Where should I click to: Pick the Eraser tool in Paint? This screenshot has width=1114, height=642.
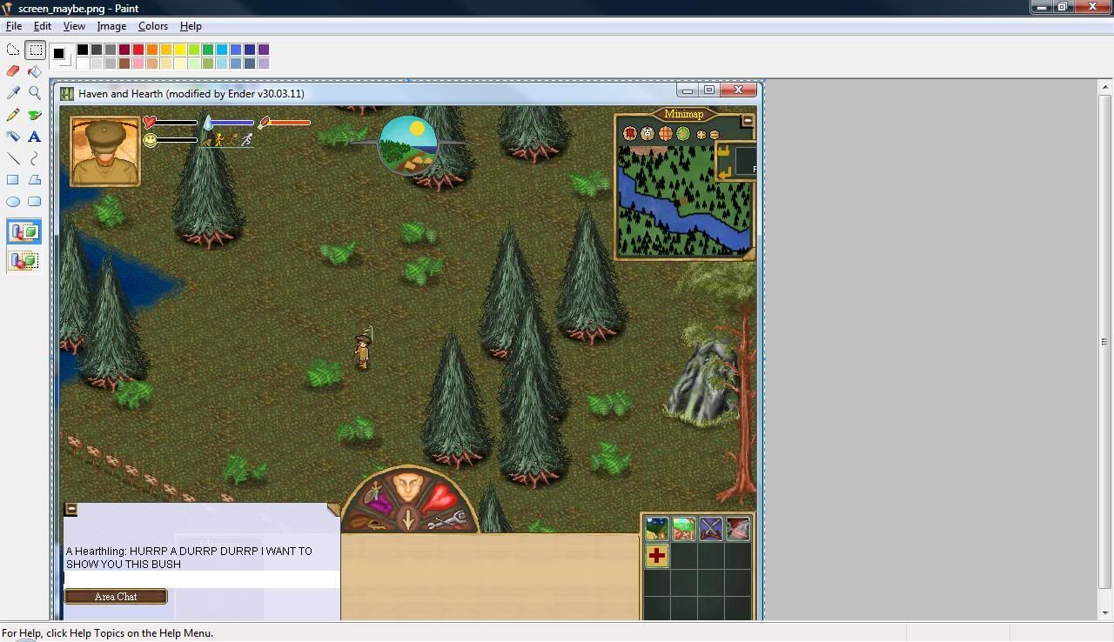[13, 71]
